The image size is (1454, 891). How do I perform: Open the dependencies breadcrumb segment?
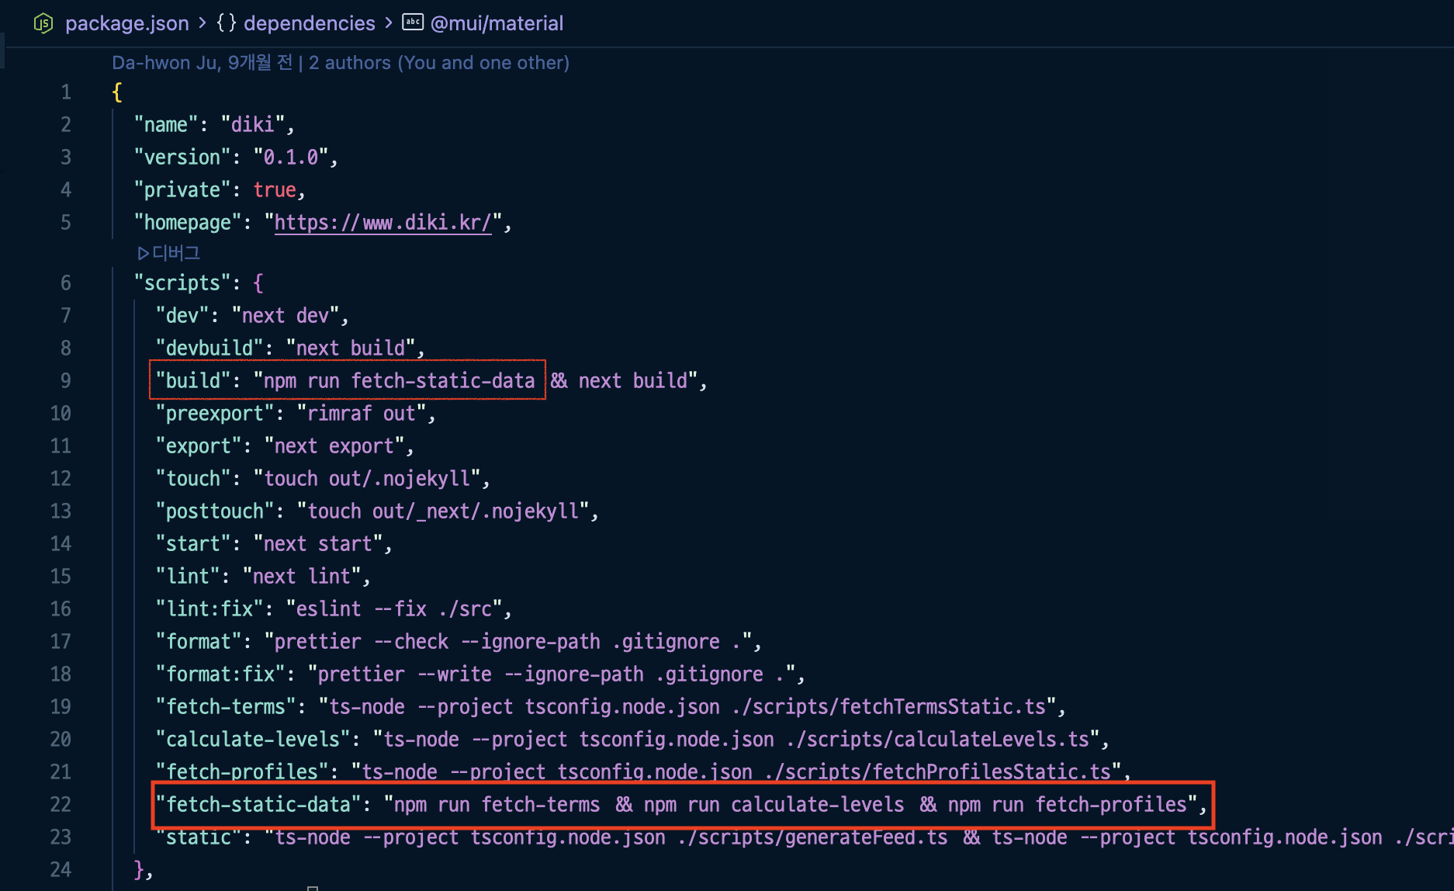tap(309, 23)
